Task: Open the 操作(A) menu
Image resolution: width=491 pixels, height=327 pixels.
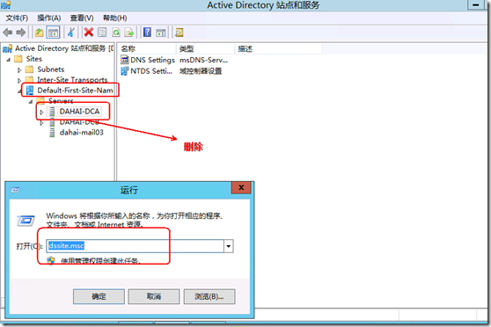Action: pyautogui.click(x=49, y=18)
